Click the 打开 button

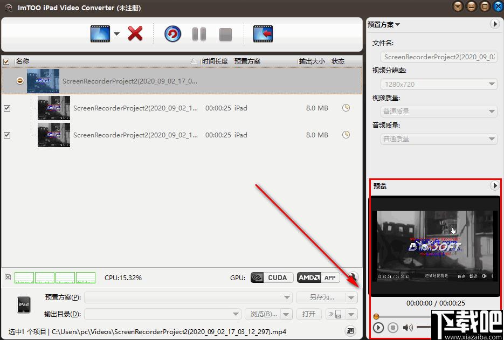309,314
